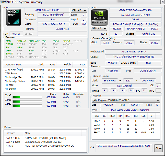The height and width of the screenshot is (156, 165).
Task: Click the AMD Athlon II X3 445 field
Action: click(x=47, y=10)
